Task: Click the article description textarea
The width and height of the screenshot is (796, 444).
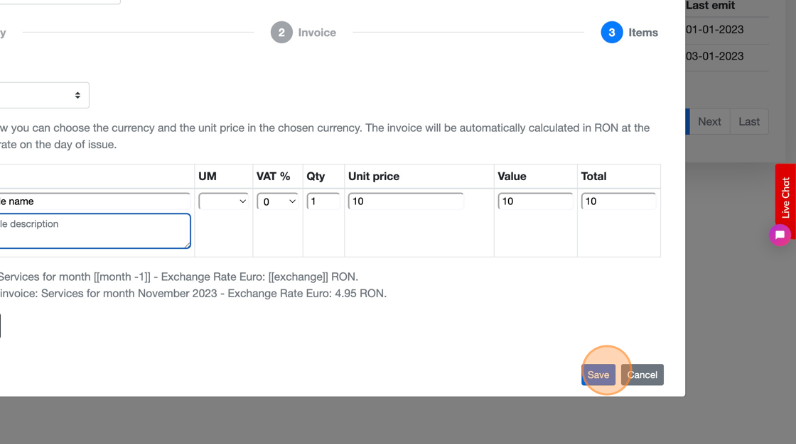Action: coord(92,231)
